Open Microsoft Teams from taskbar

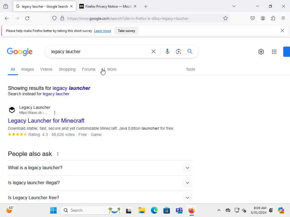tap(179, 210)
